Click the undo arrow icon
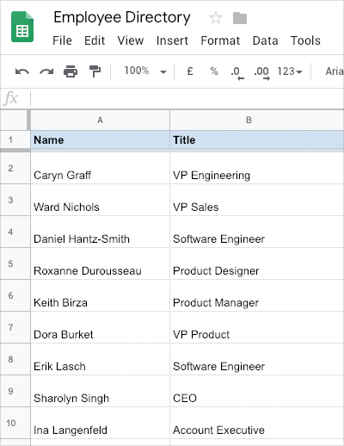Screen dimensions: 344x446 pos(22,71)
